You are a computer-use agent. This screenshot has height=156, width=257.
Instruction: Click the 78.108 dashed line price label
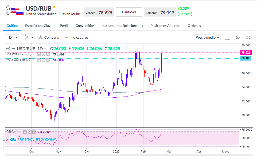(246, 58)
